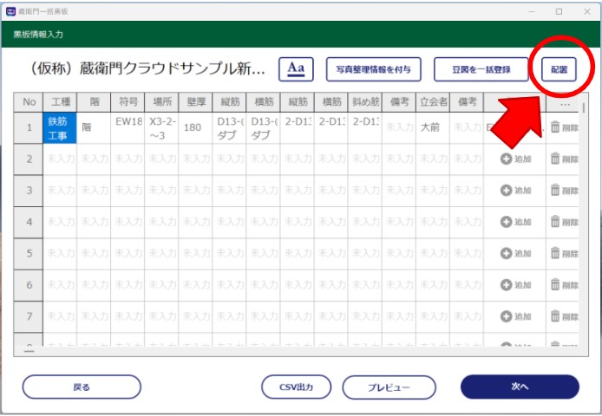
Task: Click the 工種 column header
Action: 60,102
